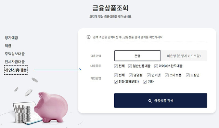219x128 pixels.
Task: Click the 금융상품 검색 button
Action: tap(160, 101)
